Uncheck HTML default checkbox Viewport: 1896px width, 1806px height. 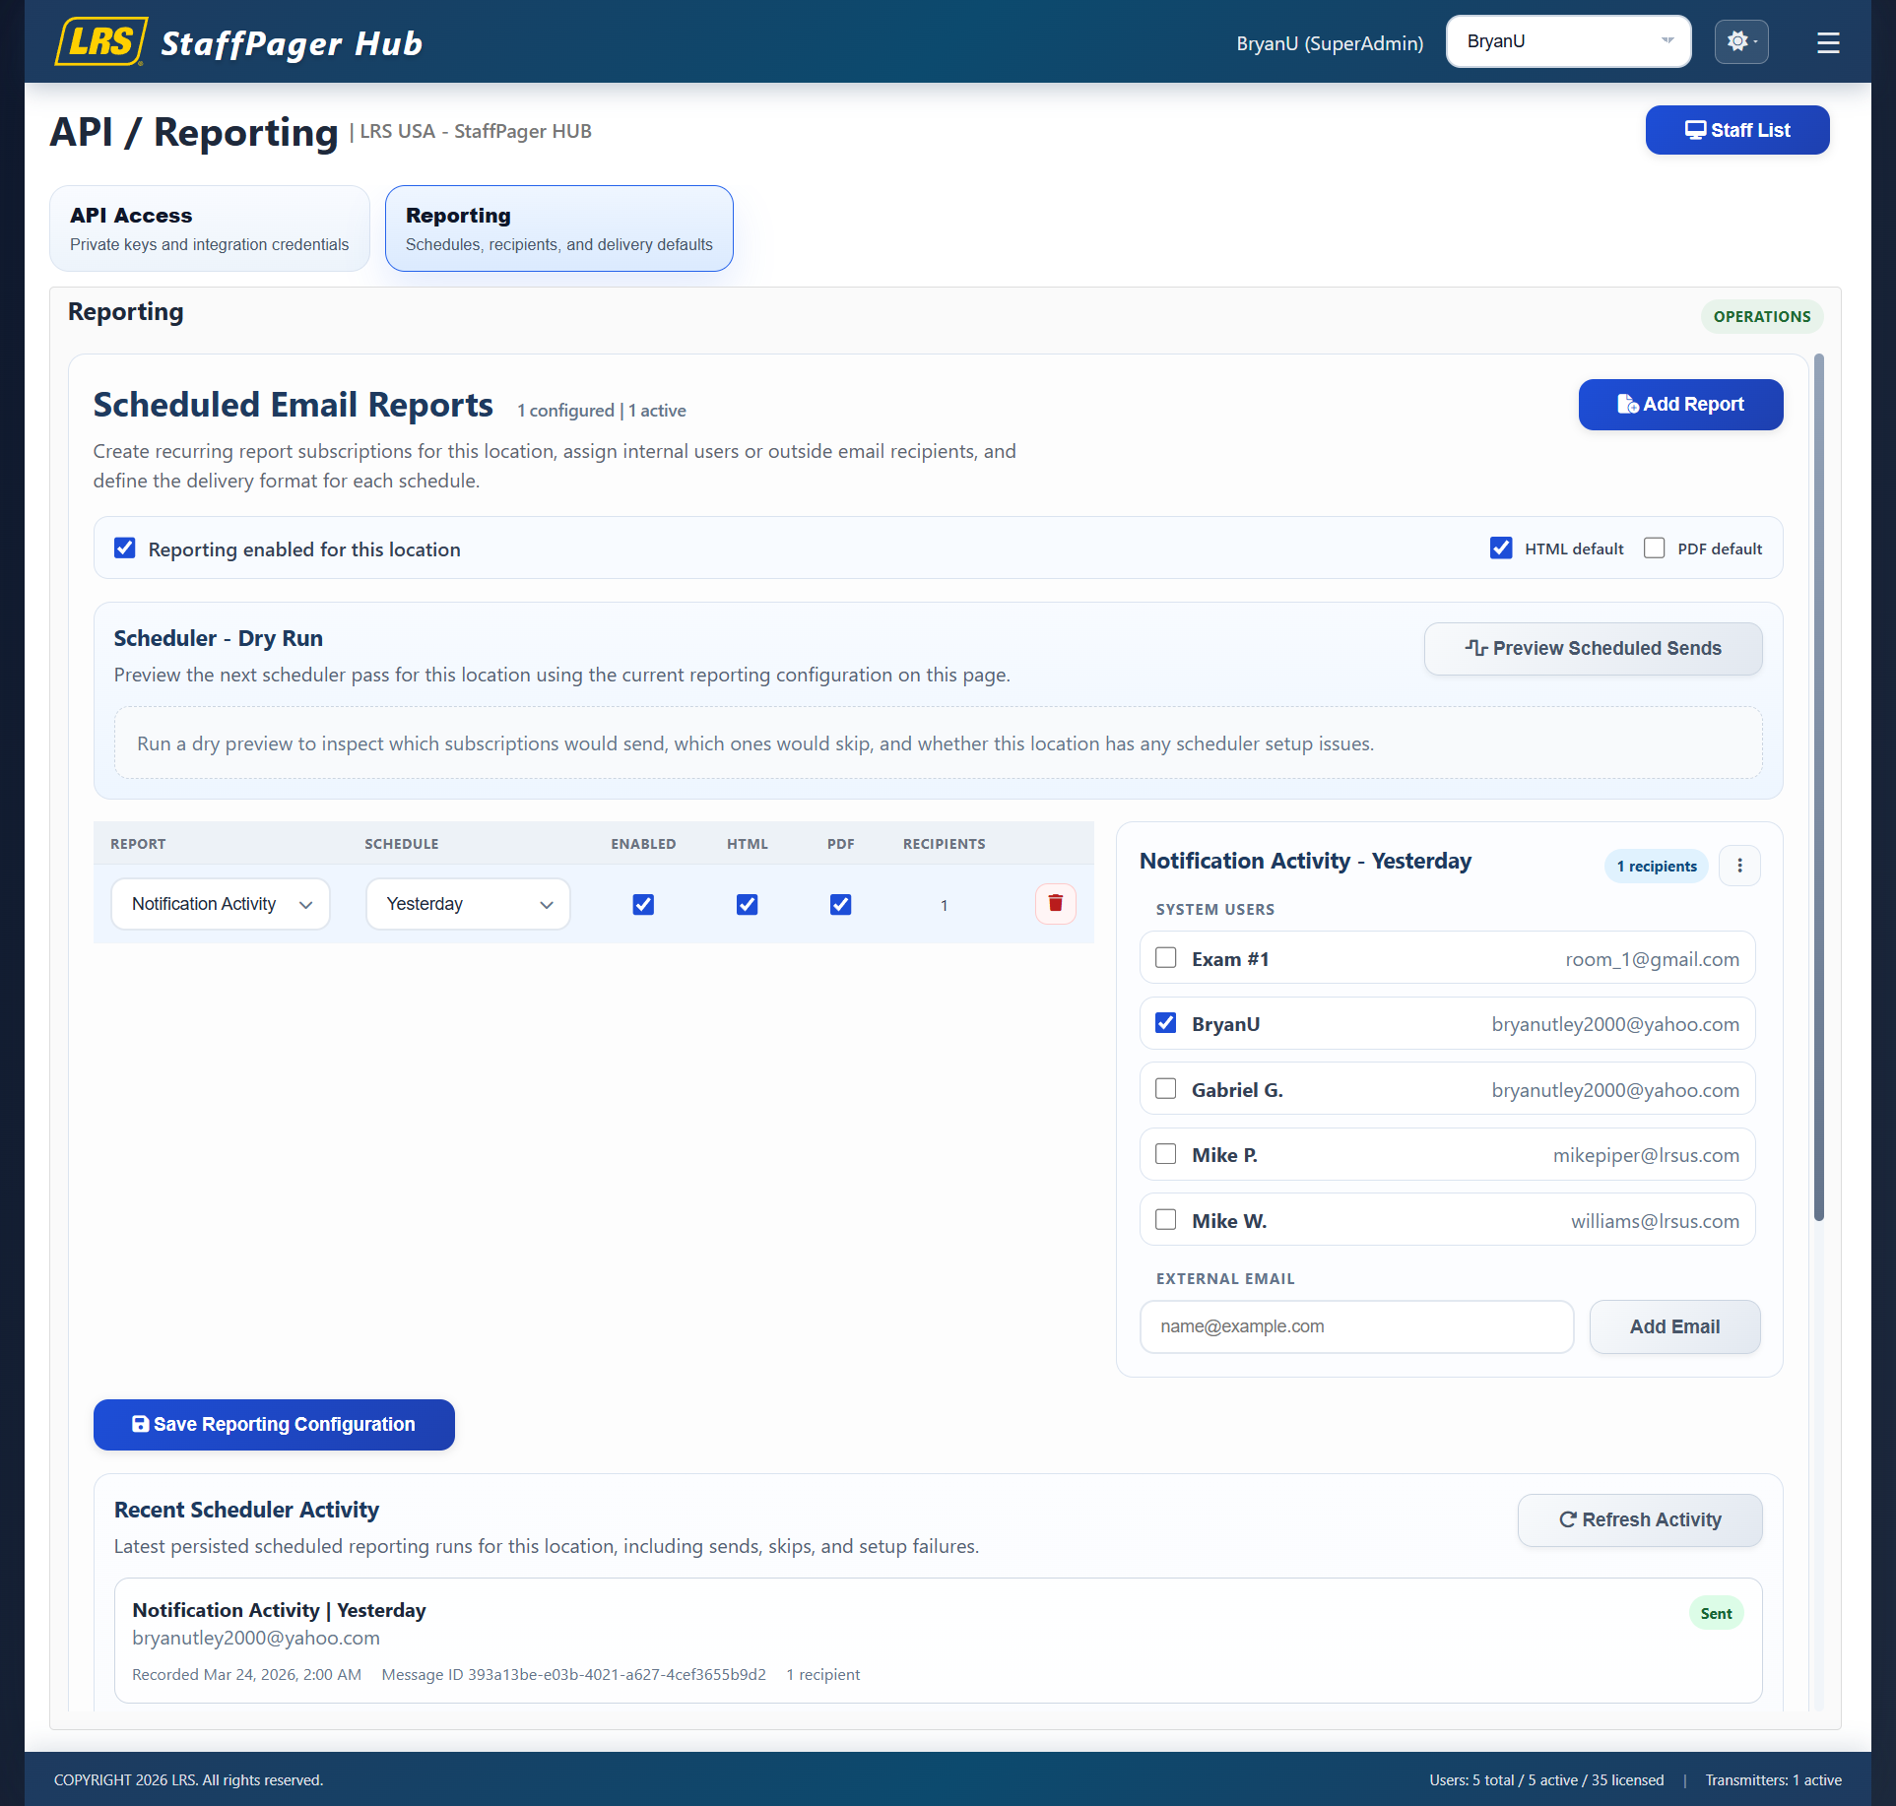1501,548
